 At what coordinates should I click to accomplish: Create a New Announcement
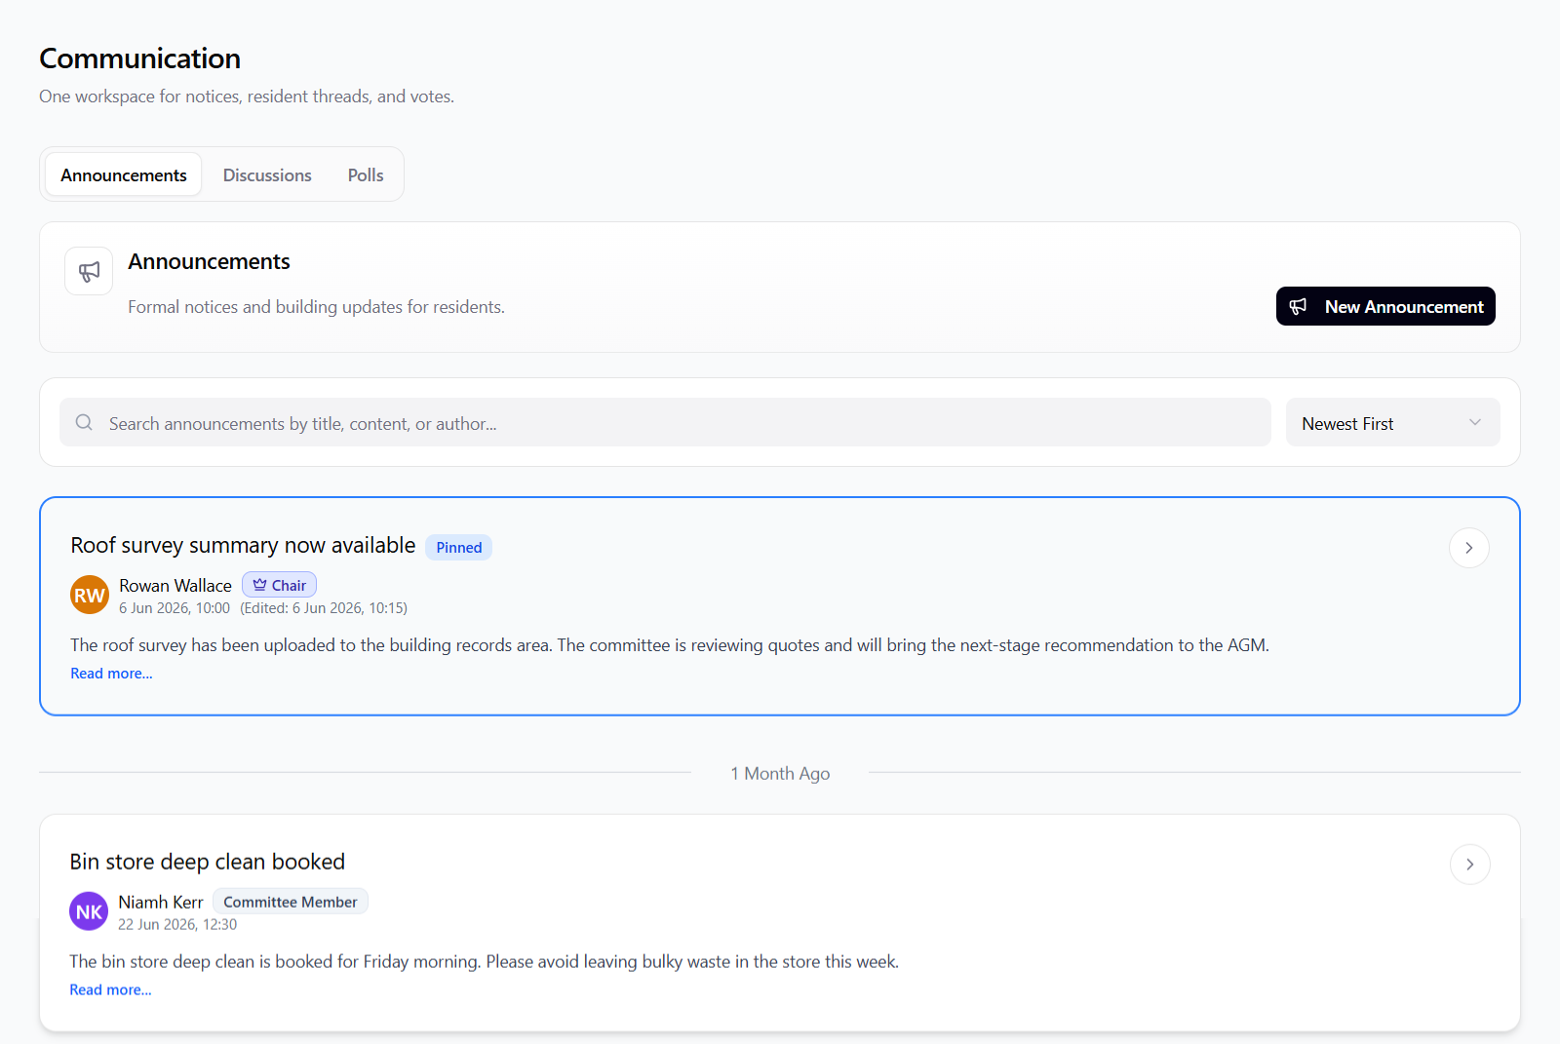[1385, 306]
